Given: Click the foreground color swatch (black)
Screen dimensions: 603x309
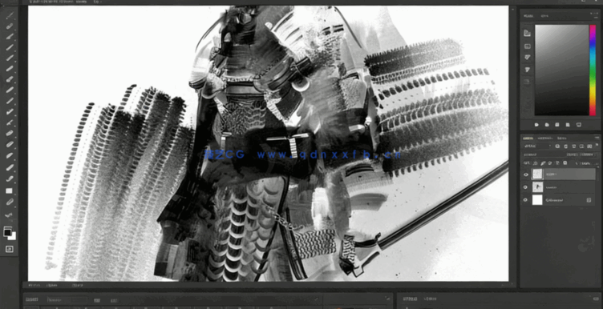Looking at the screenshot, I should (x=7, y=232).
